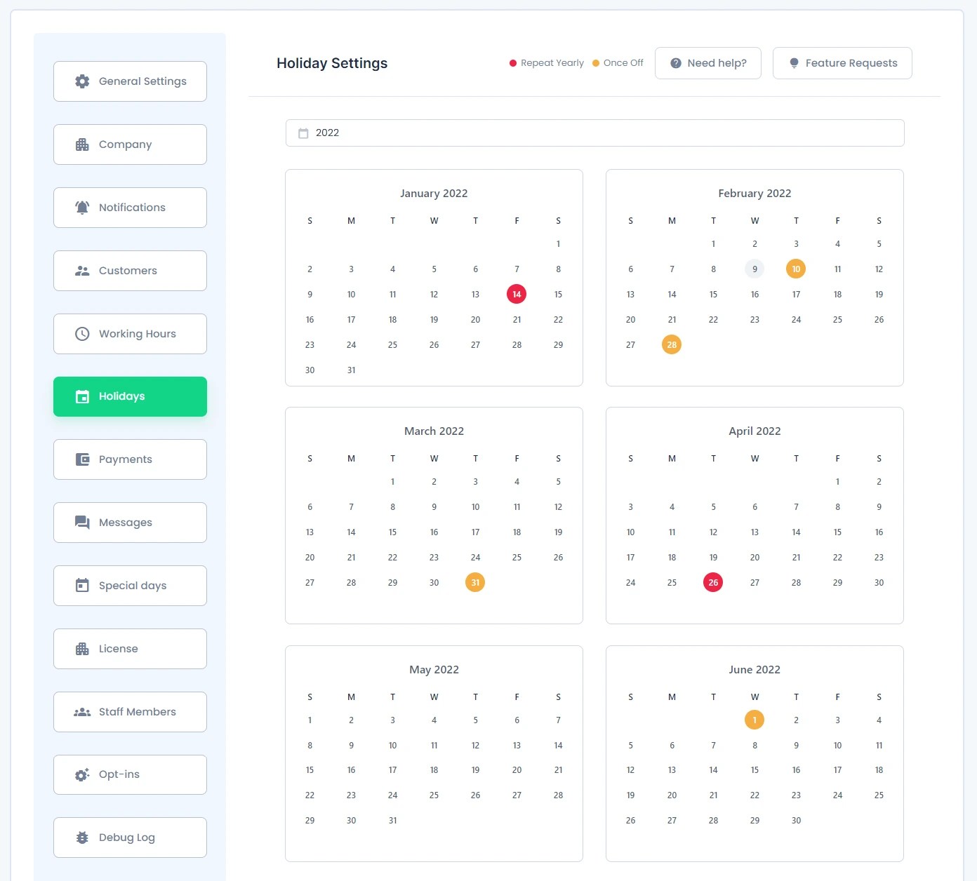Toggle the Once Off holiday on February 28

coord(672,344)
